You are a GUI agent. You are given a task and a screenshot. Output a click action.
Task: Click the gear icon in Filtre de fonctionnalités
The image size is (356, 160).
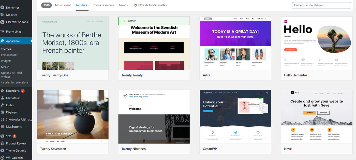click(135, 5)
